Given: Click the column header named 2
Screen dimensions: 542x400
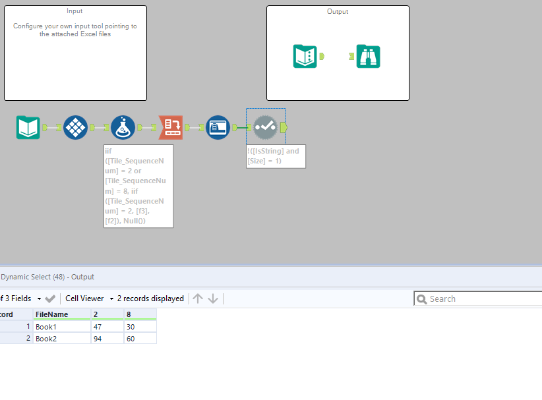Looking at the screenshot, I should [107, 314].
